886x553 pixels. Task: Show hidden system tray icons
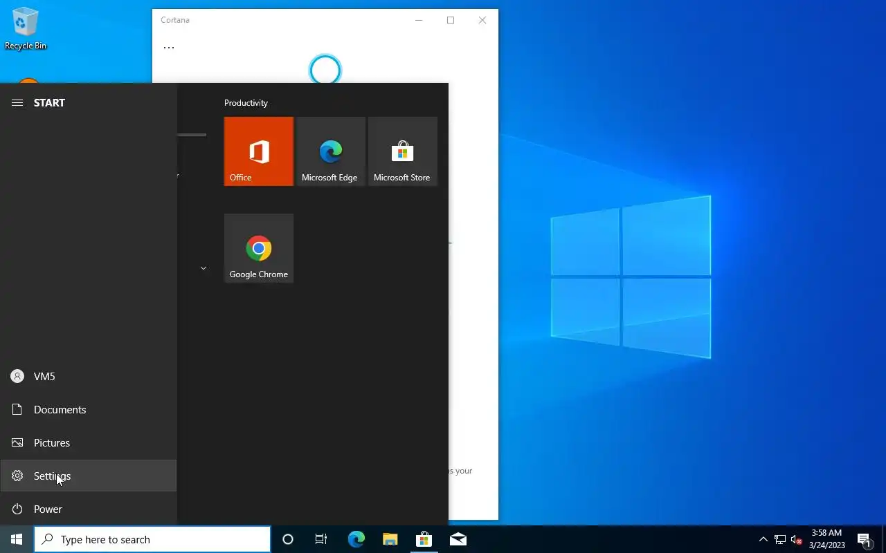(763, 539)
